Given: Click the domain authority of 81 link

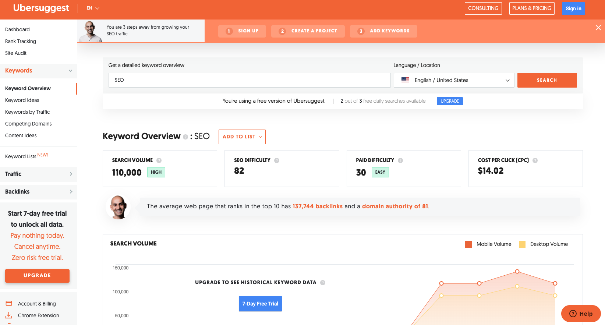Looking at the screenshot, I should click(395, 206).
